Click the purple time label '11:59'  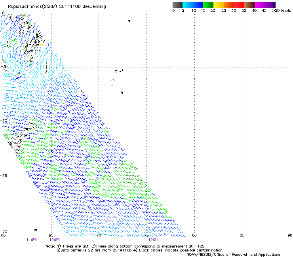tap(31, 240)
